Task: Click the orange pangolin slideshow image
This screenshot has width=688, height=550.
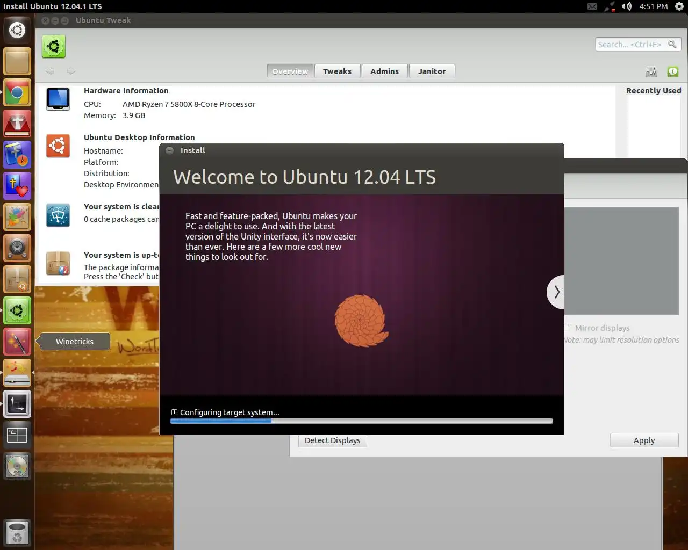Action: click(x=361, y=321)
